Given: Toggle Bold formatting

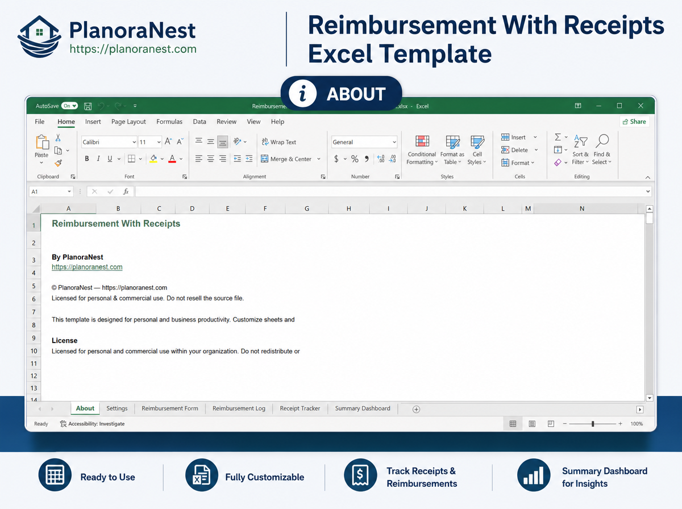Looking at the screenshot, I should coord(87,159).
